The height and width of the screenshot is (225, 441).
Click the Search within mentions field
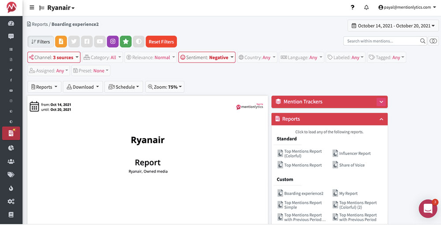click(381, 41)
